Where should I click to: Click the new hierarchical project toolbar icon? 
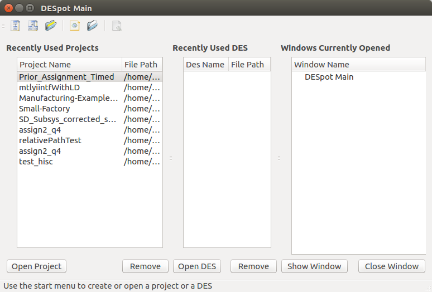coord(33,26)
